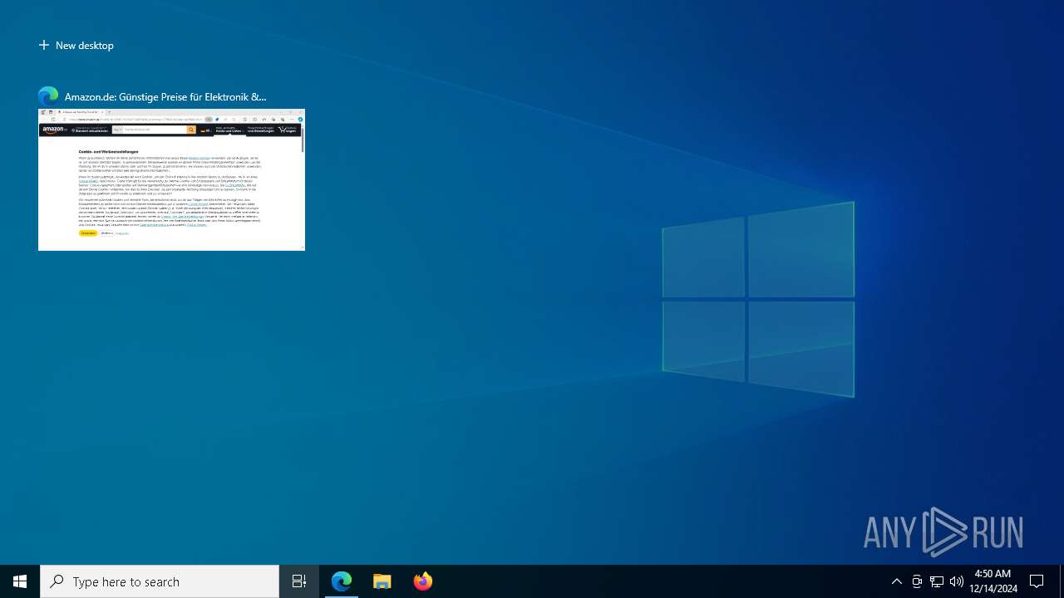
Task: Show hidden system tray icons
Action: [896, 581]
